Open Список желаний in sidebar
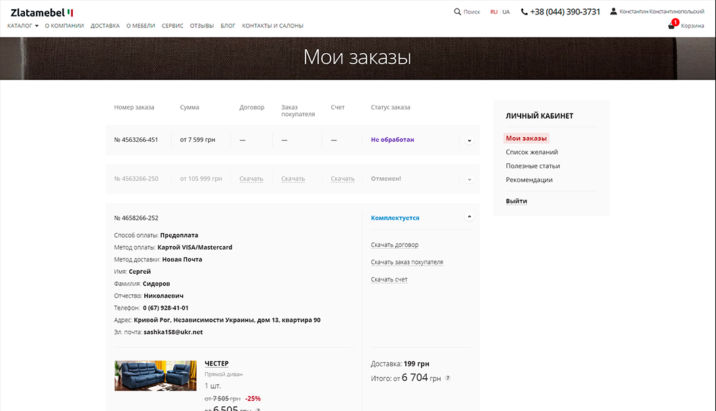Viewport: 716px width, 411px height. [x=532, y=152]
